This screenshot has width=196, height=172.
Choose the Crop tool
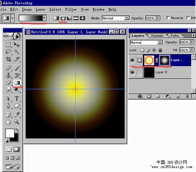click(9, 59)
